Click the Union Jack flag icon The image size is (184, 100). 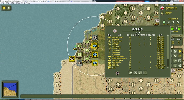click(x=162, y=8)
